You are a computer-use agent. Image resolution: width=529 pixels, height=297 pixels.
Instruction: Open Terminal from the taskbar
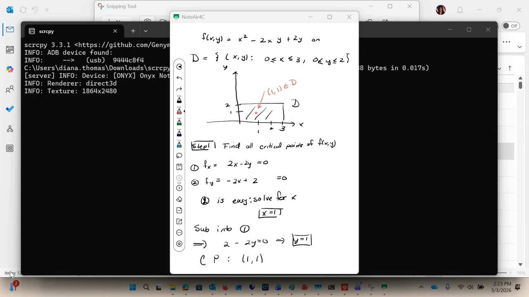[x=331, y=287]
